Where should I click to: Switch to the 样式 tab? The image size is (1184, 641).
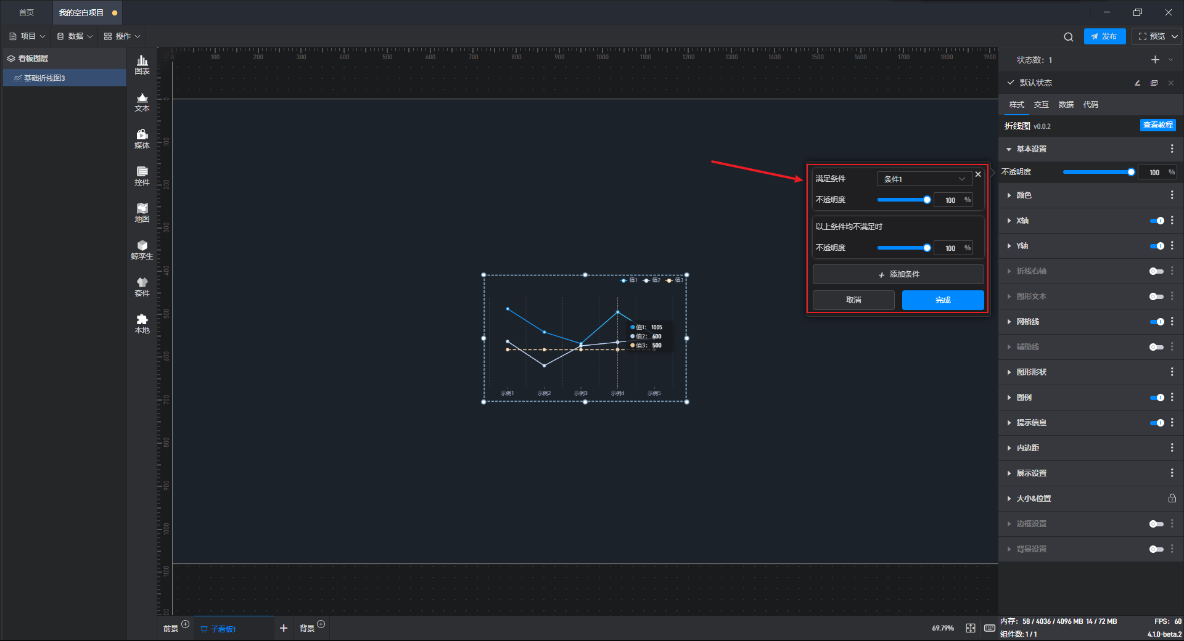point(1016,105)
